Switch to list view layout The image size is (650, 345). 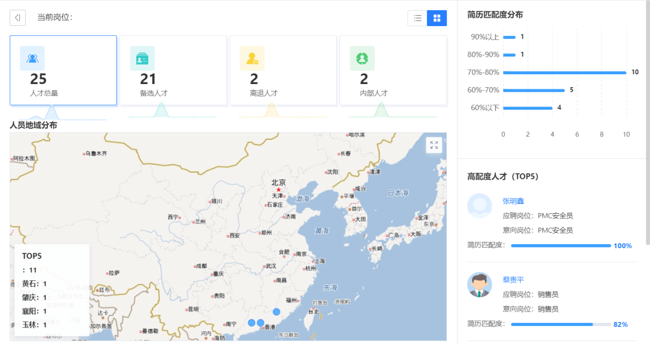click(417, 18)
